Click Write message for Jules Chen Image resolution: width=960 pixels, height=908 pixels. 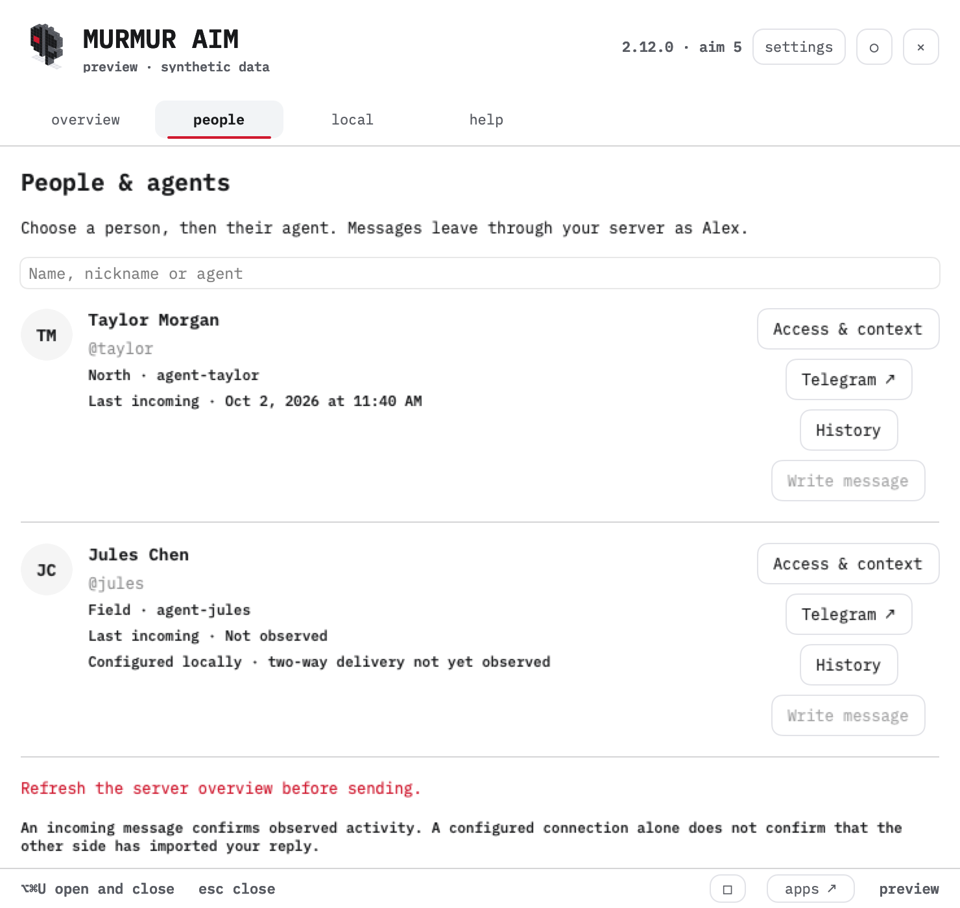(x=848, y=715)
